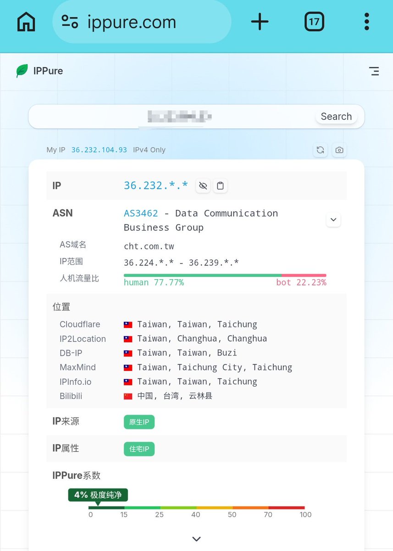Click the bot 22.23% label
Screen dimensions: 393x551
(301, 282)
